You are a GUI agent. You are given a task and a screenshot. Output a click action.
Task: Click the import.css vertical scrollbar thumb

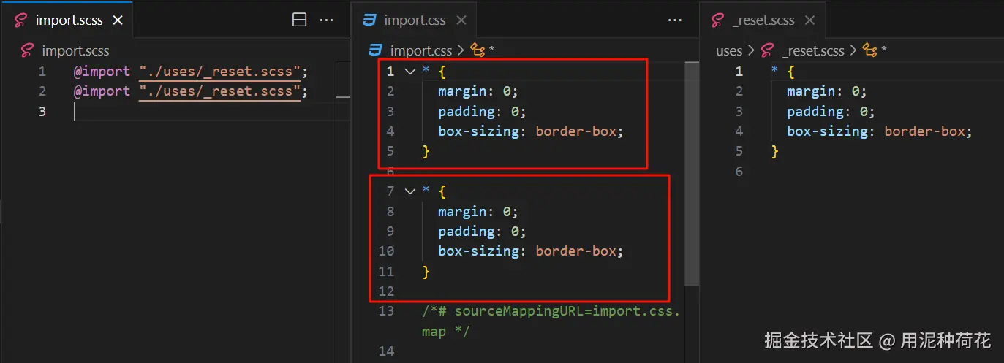(x=691, y=173)
